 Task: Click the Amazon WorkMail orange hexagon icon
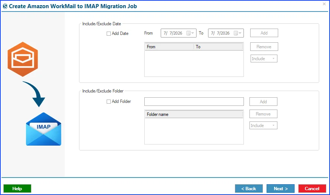click(23, 59)
